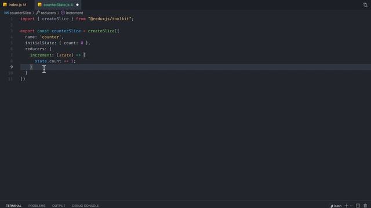Switch to the DEBUG CONSOLE panel tab

pyautogui.click(x=85, y=206)
